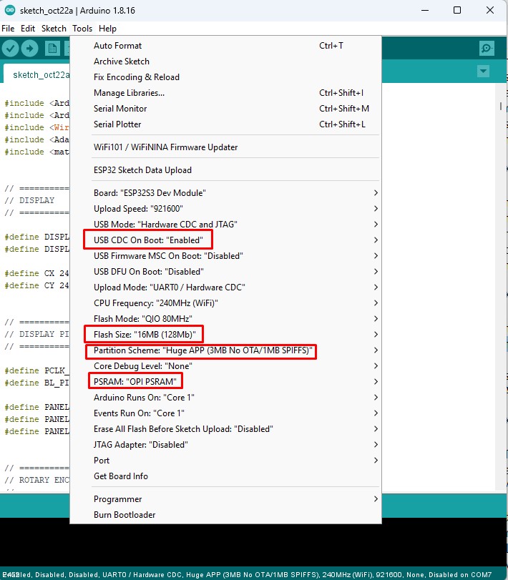Click the Upload arrow toolbar icon
508x580 pixels.
pos(29,49)
